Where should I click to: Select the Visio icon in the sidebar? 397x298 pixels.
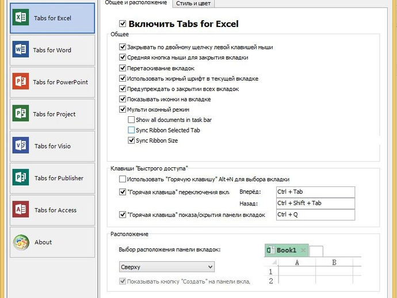[x=21, y=146]
